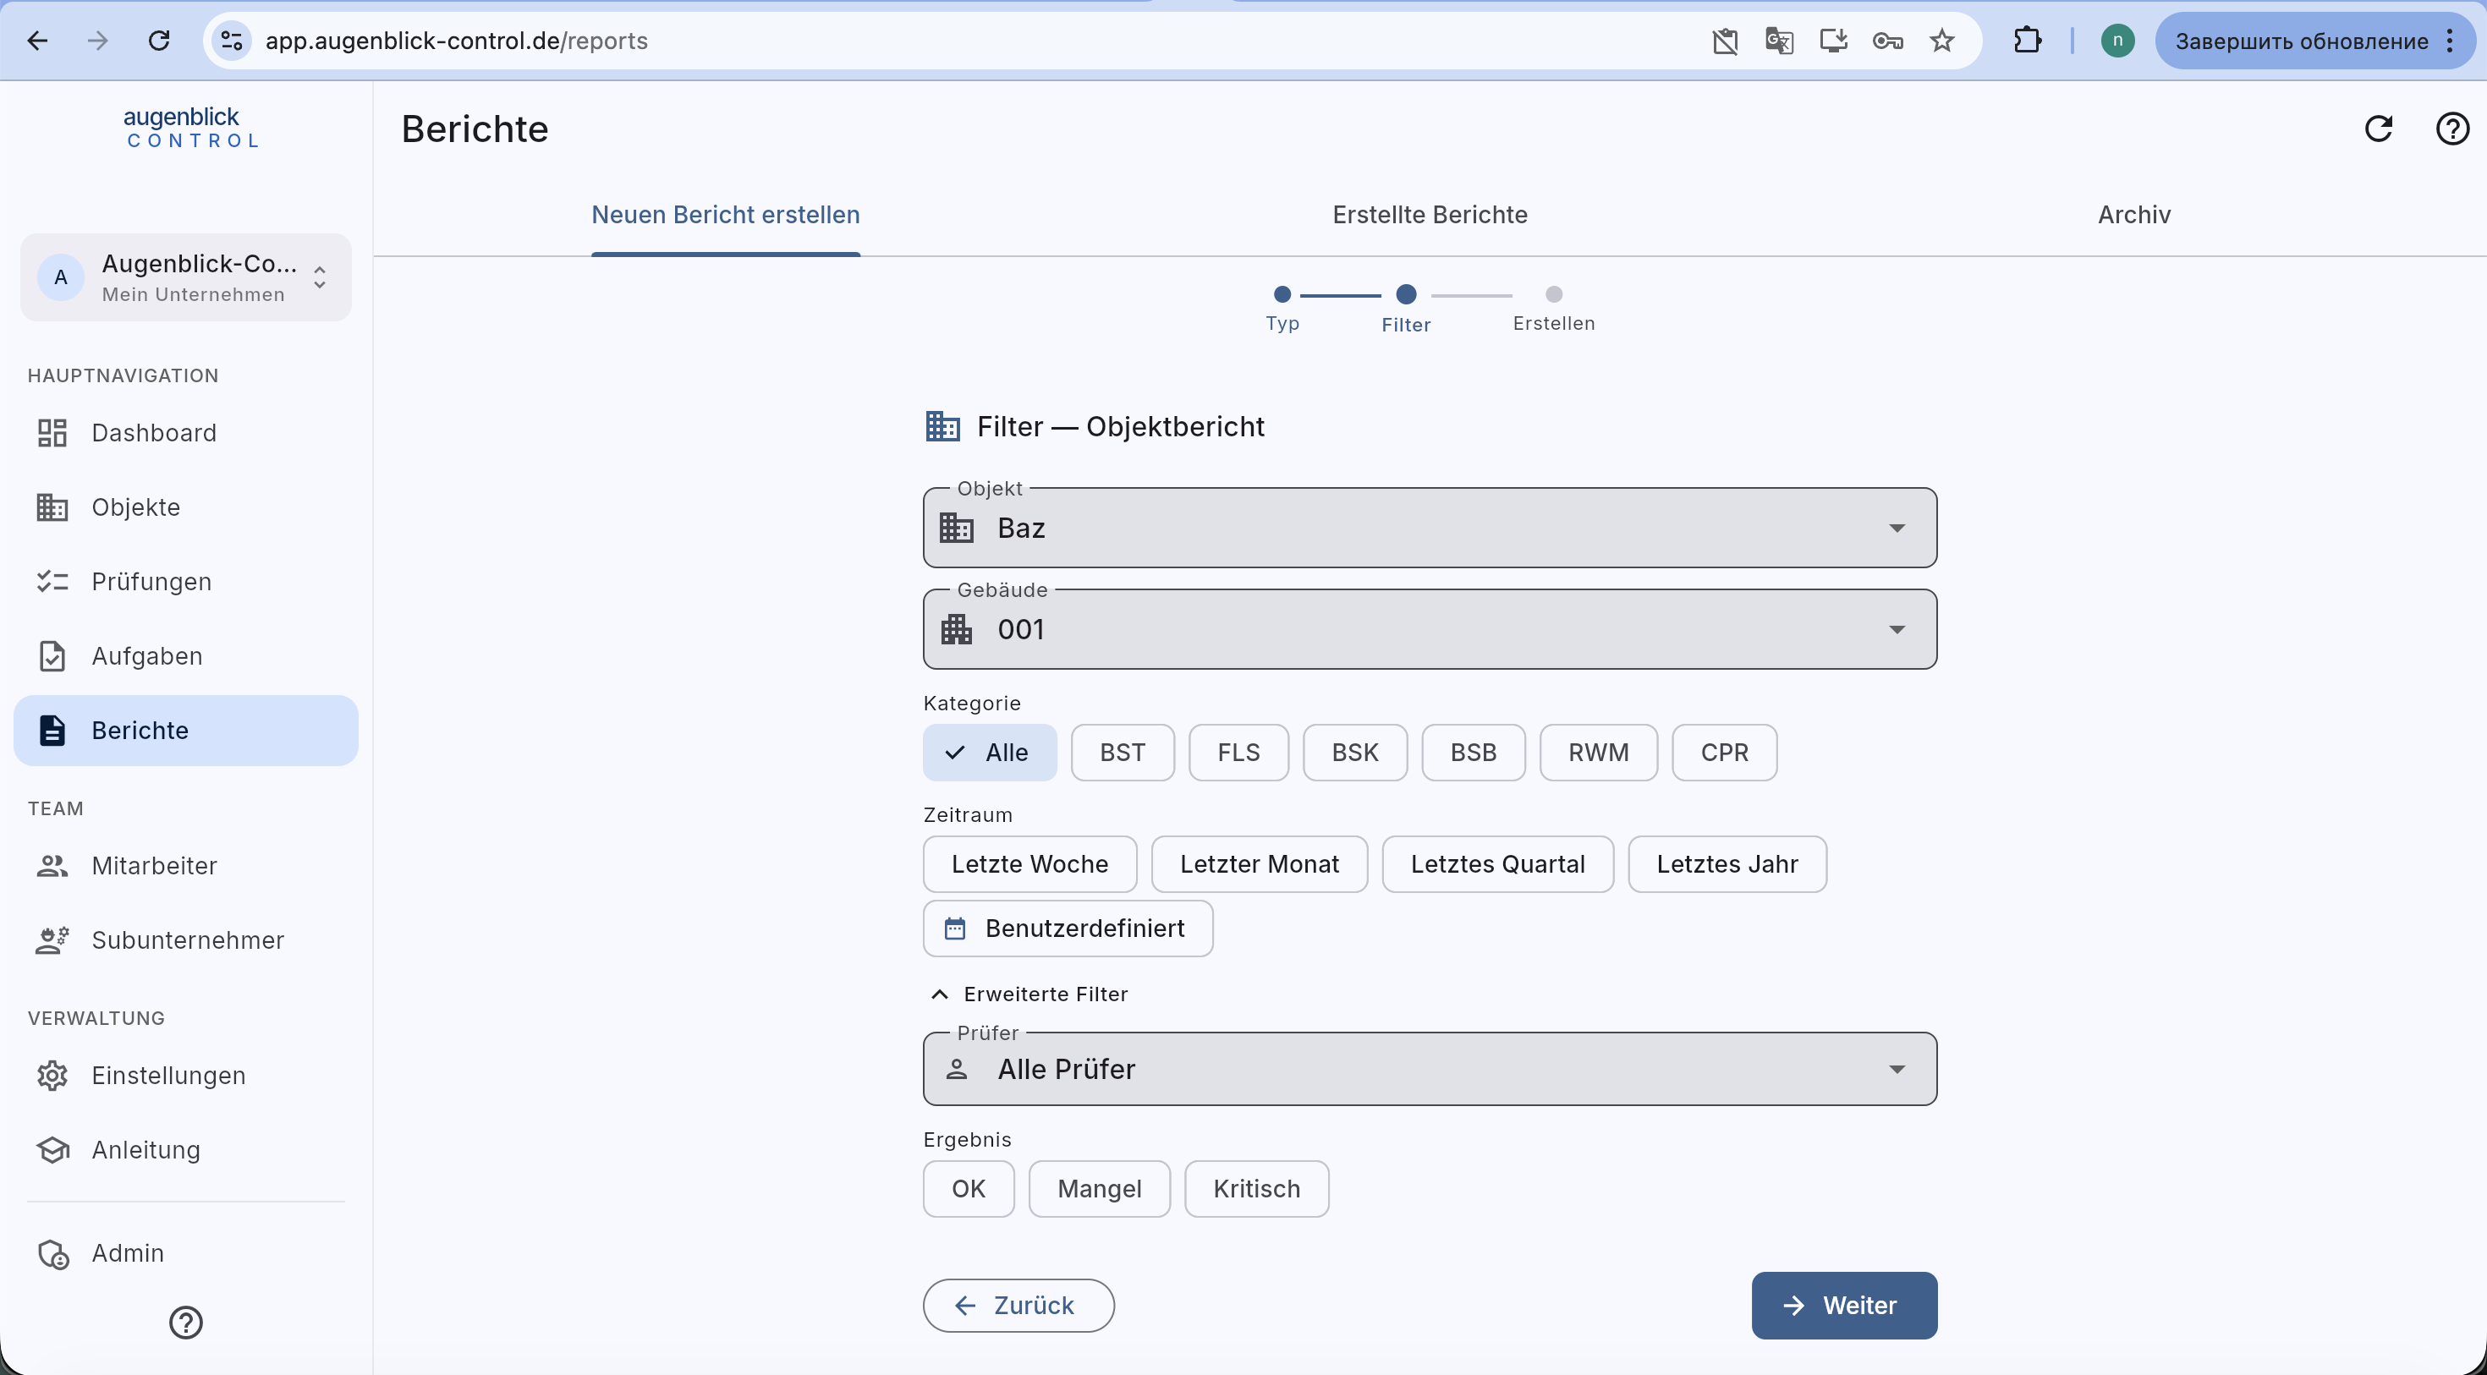The height and width of the screenshot is (1375, 2487).
Task: Click the Weiter button
Action: (x=1844, y=1306)
